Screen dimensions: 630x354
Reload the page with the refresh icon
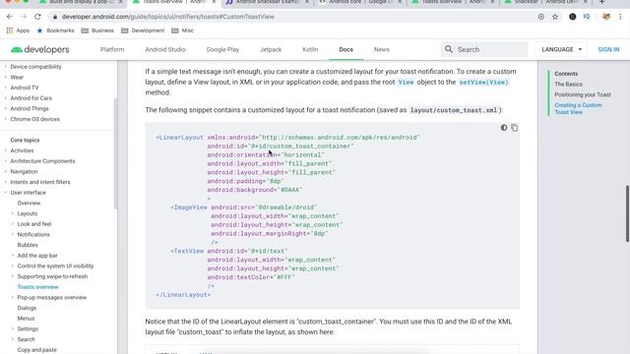37,17
